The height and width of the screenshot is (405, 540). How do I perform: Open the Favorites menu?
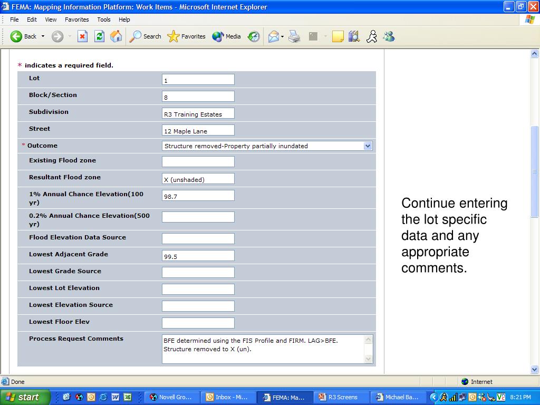(x=77, y=20)
